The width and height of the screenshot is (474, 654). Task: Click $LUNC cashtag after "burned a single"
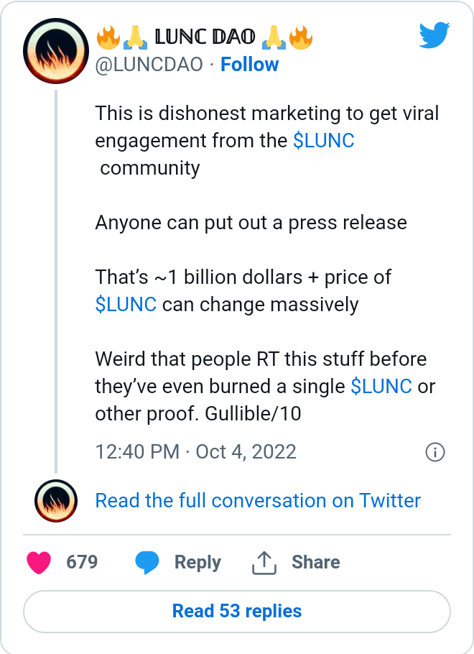(x=381, y=386)
